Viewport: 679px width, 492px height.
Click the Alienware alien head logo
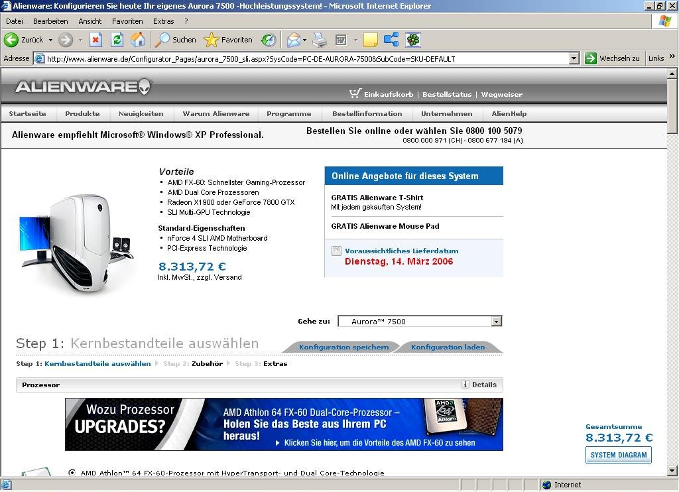145,87
